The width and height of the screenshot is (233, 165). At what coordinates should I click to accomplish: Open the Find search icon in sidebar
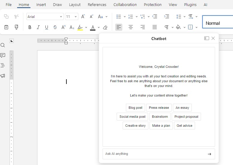3,45
